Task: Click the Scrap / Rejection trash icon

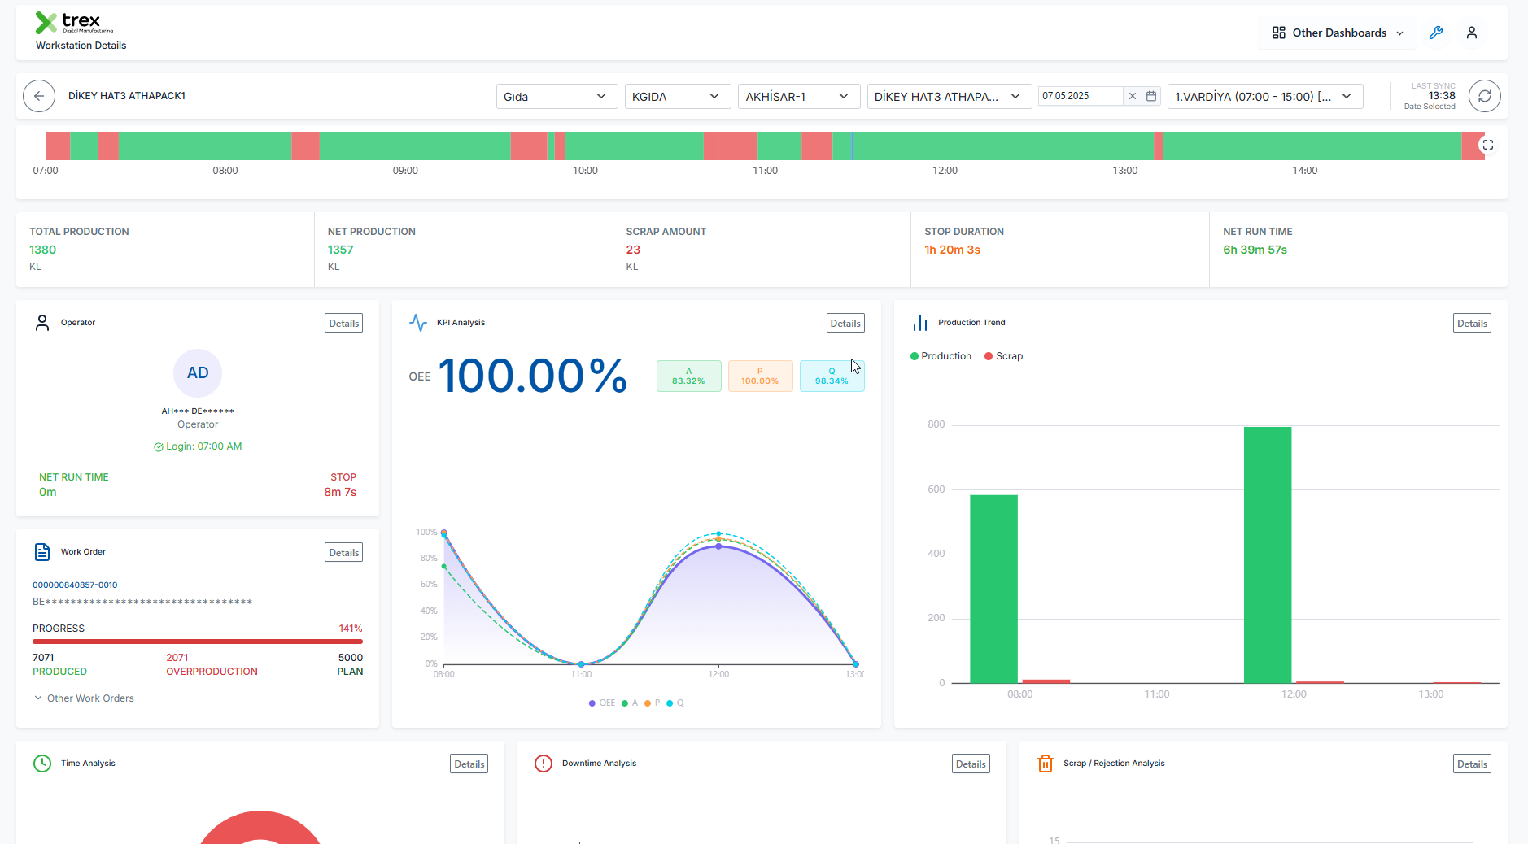Action: (1046, 764)
